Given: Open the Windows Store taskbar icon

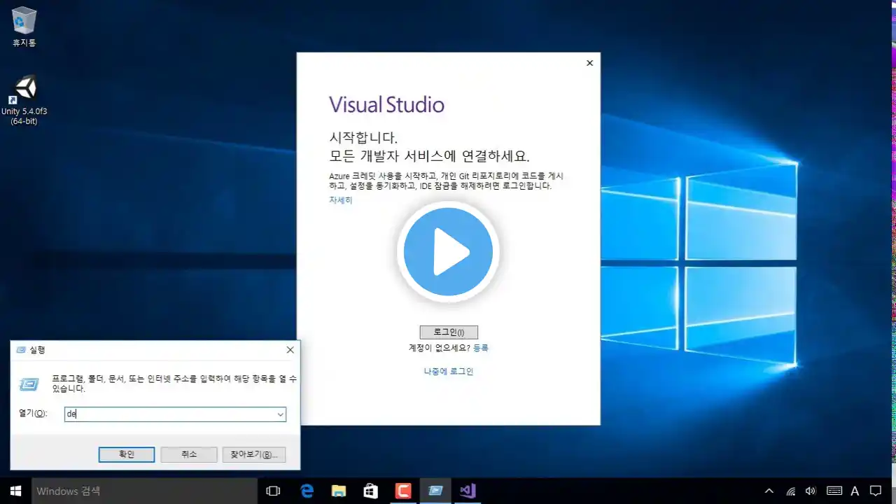Looking at the screenshot, I should pyautogui.click(x=371, y=491).
